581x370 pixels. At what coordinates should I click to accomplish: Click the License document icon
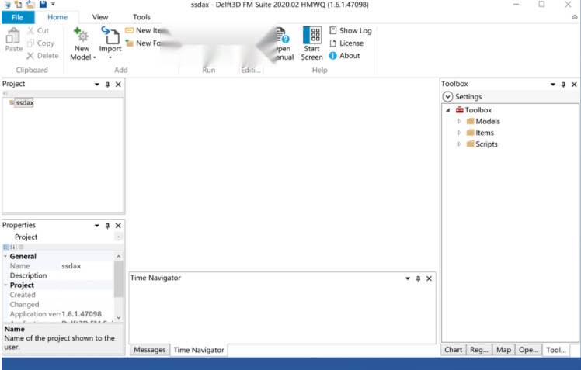[x=332, y=43]
